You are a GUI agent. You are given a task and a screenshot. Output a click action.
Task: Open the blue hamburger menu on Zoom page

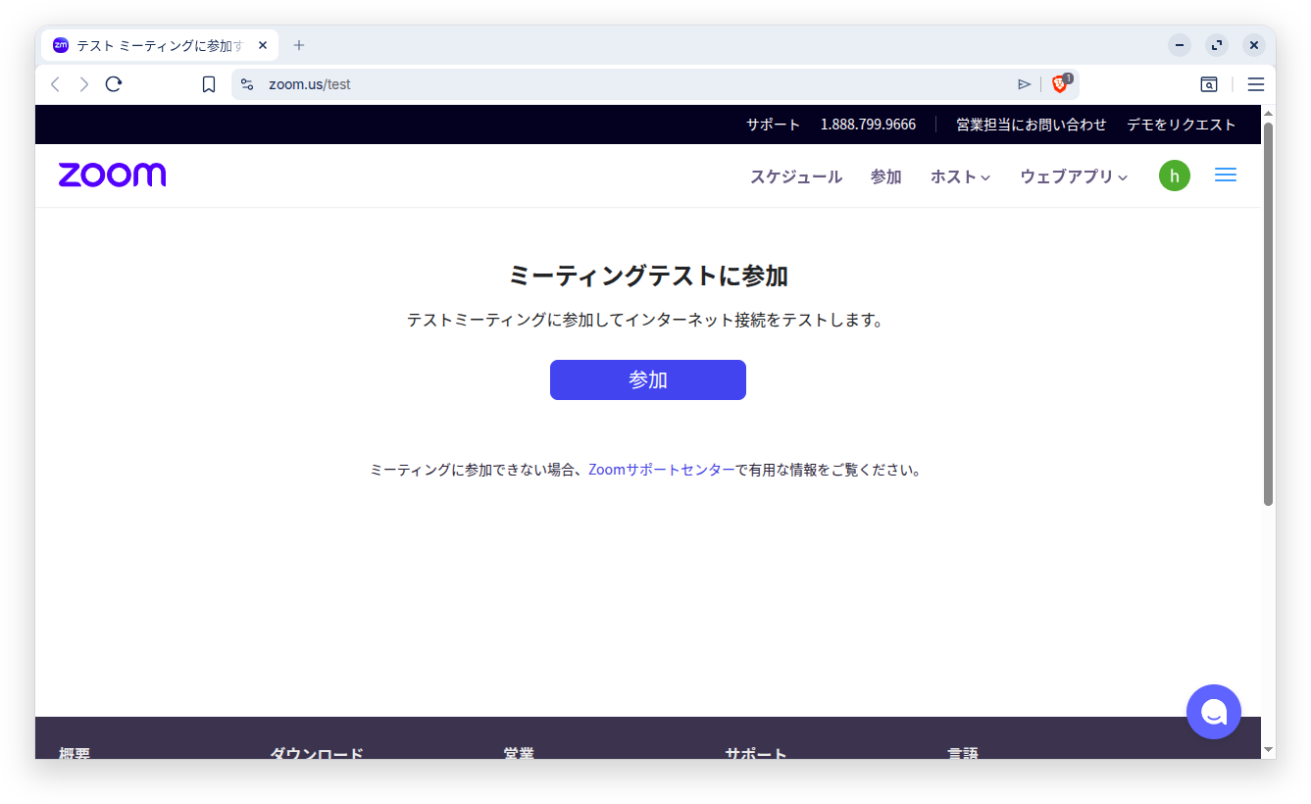[x=1225, y=176]
